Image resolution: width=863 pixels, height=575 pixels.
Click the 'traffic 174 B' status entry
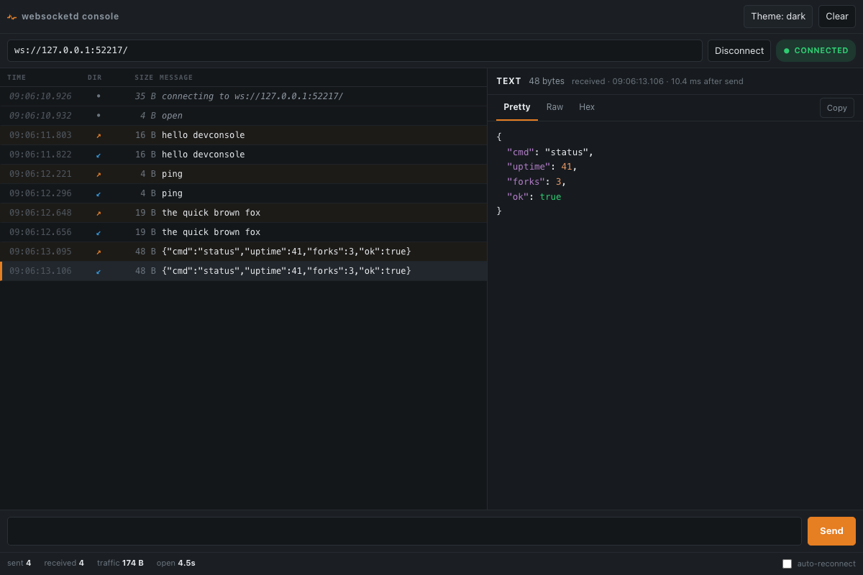pyautogui.click(x=120, y=563)
